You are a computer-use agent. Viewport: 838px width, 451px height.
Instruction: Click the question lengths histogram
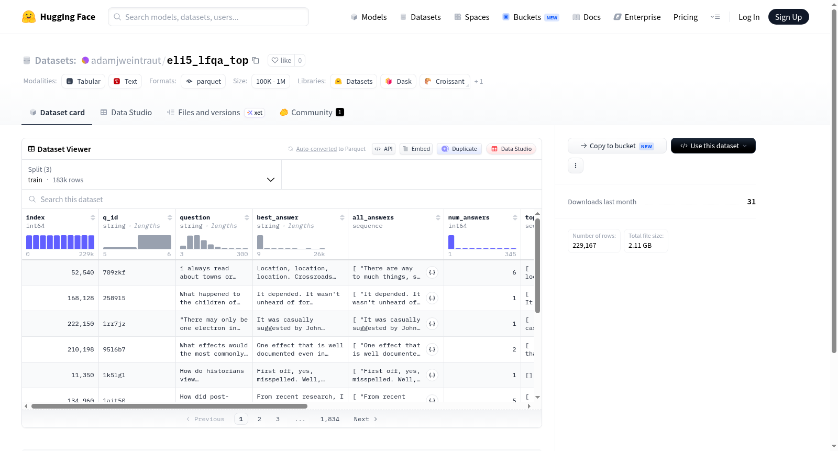tap(214, 242)
